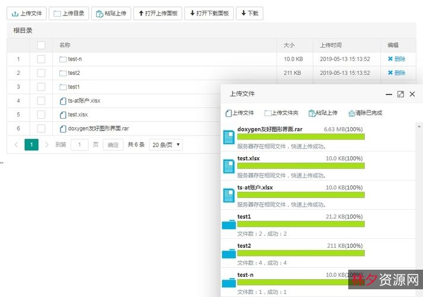
Task: Toggle the select-all checkbox in header
Action: (x=41, y=45)
